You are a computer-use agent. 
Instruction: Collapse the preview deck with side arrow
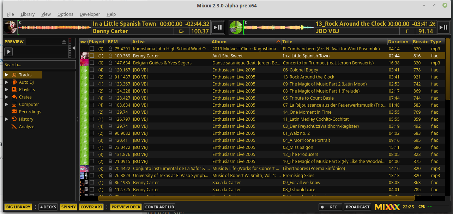[73, 48]
